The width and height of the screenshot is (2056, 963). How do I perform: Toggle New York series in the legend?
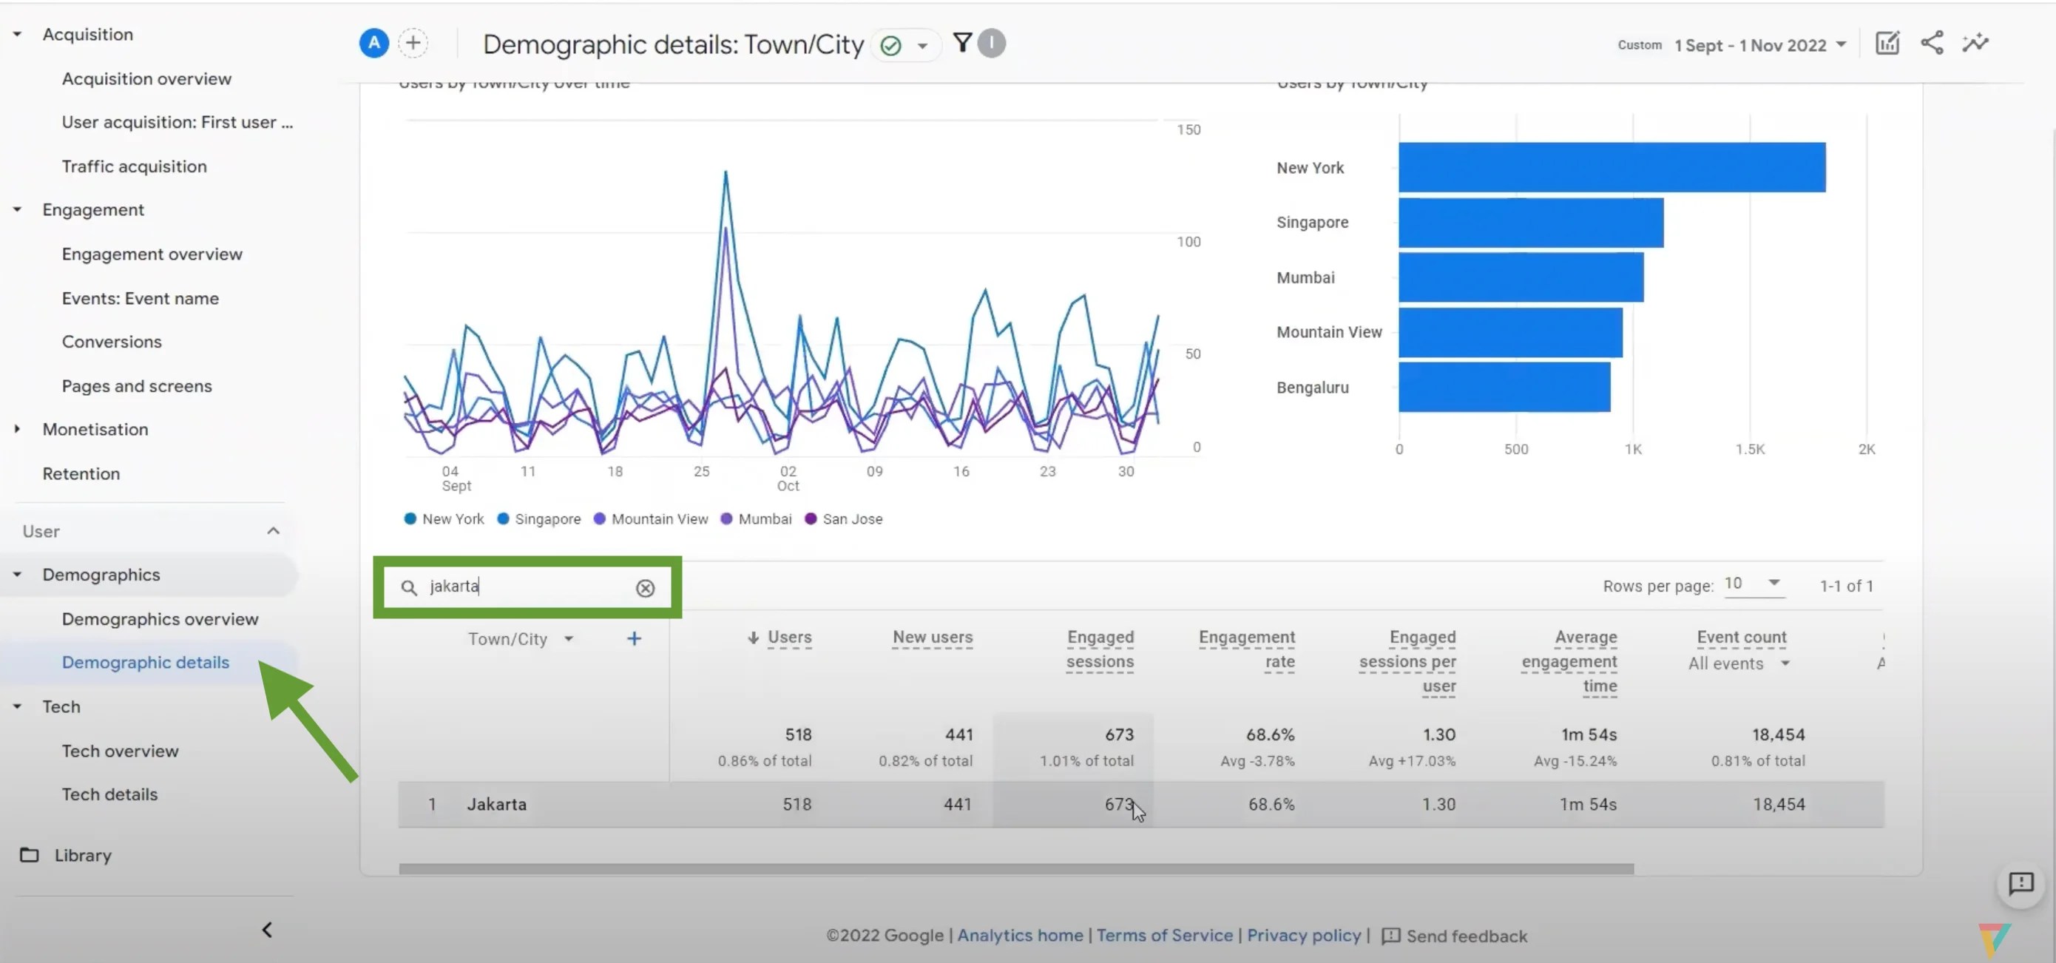pyautogui.click(x=444, y=519)
